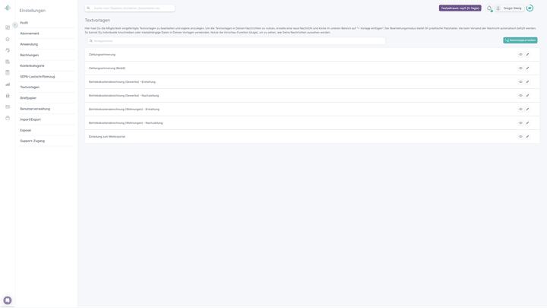The height and width of the screenshot is (308, 547).
Task: Open the dashboard icon in left sidebar
Action: click(8, 27)
